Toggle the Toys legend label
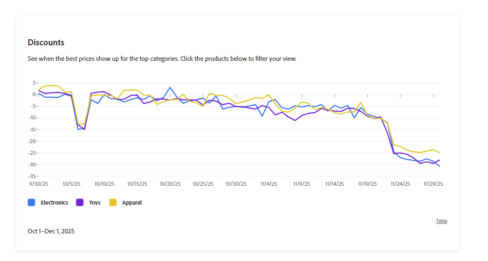 point(95,203)
